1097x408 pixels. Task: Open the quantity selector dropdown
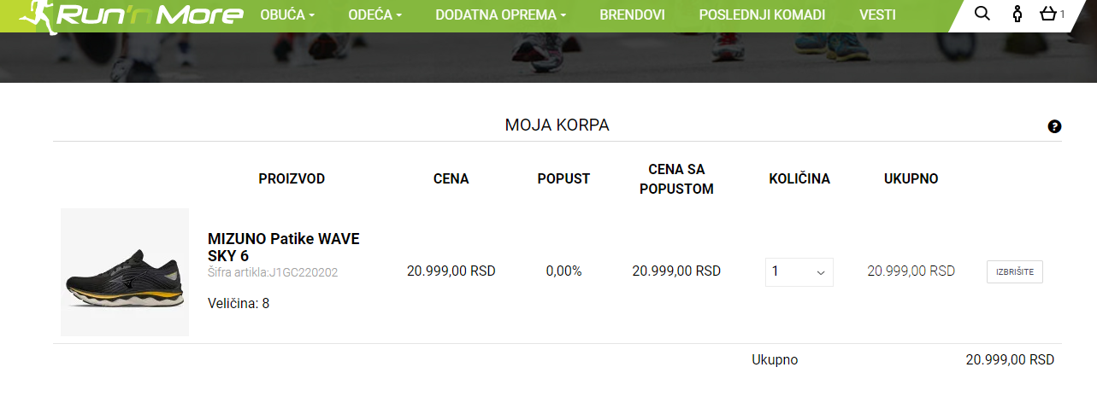pyautogui.click(x=799, y=272)
